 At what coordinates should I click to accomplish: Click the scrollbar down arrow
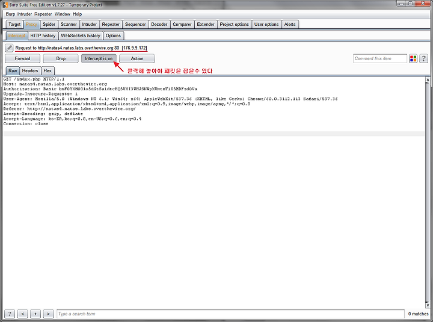point(428,305)
